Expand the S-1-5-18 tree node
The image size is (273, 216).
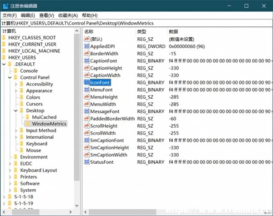pyautogui.click(x=4, y=197)
